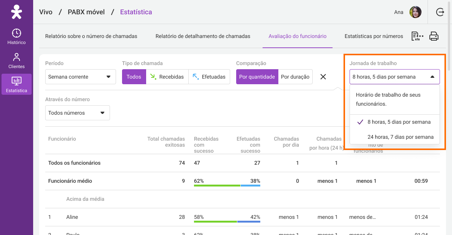Collapse the Jornada de trabalho dropdown

[394, 77]
